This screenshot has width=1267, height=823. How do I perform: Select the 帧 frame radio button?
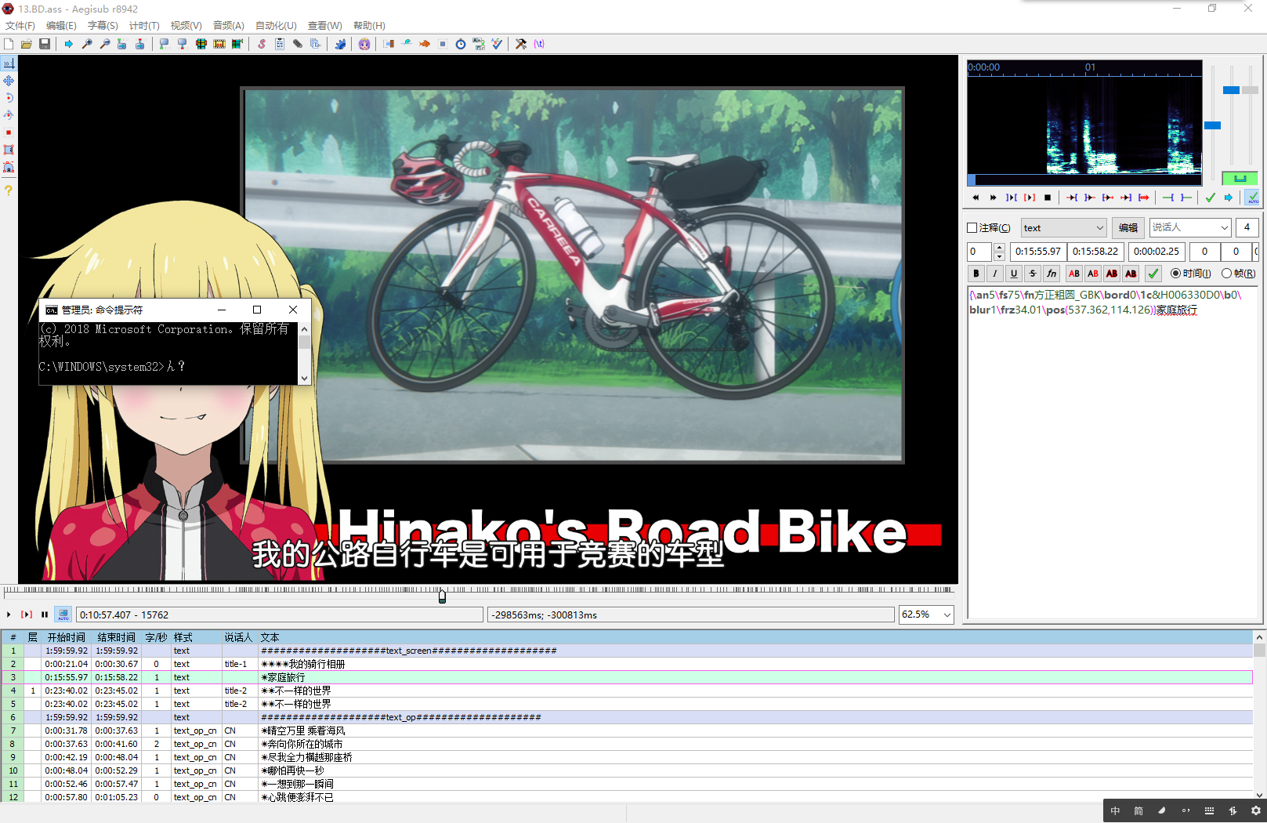(1226, 274)
